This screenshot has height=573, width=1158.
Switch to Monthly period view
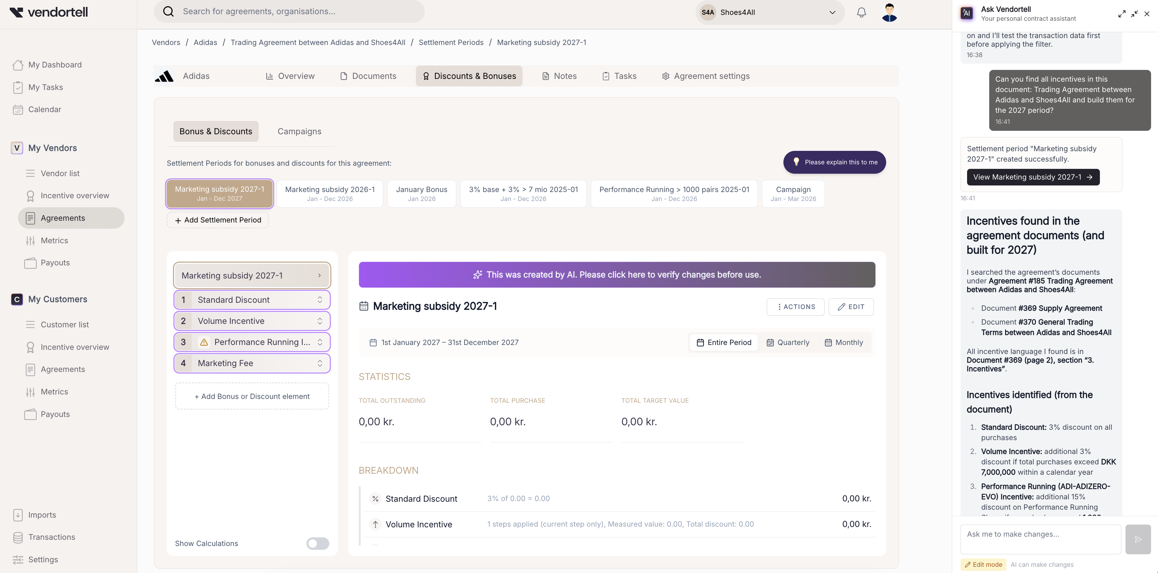[x=843, y=342]
